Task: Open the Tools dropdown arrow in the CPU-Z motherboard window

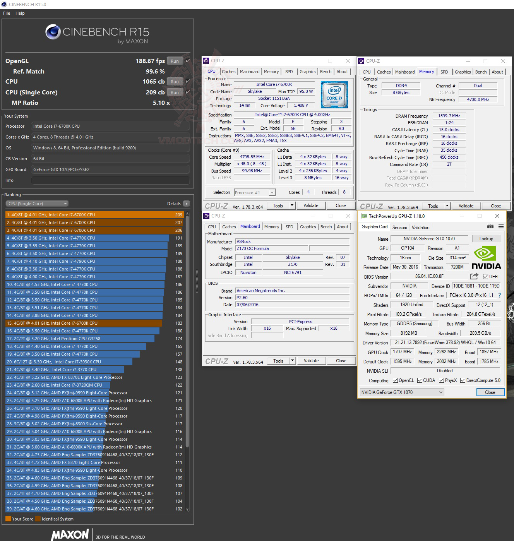Action: 293,361
